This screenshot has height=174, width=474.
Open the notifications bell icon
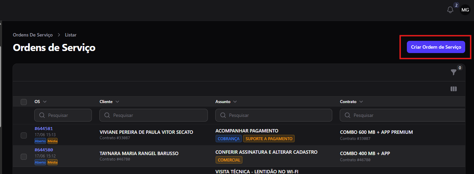[x=450, y=10]
